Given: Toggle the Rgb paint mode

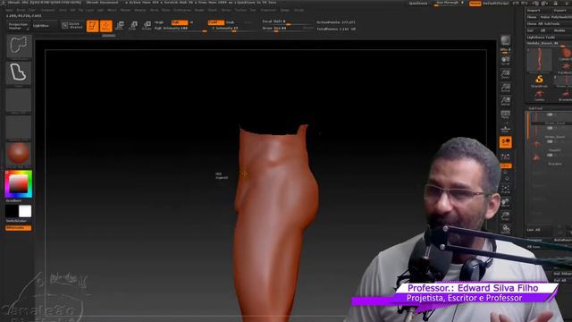Looking at the screenshot, I should coord(180,22).
